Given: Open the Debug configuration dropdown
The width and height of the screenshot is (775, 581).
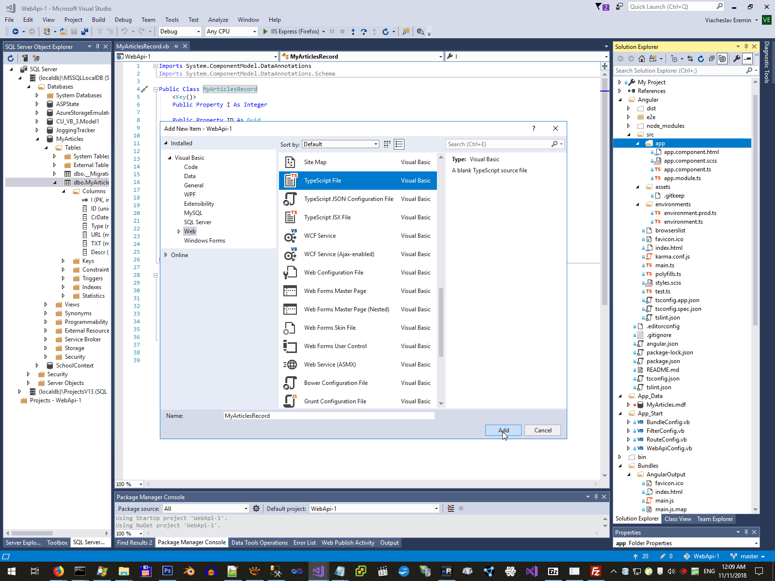Looking at the screenshot, I should (180, 31).
